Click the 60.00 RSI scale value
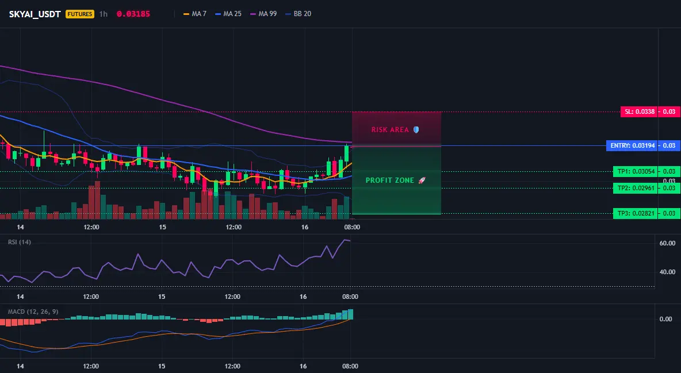Screen dimensions: 681x373 pyautogui.click(x=667, y=243)
